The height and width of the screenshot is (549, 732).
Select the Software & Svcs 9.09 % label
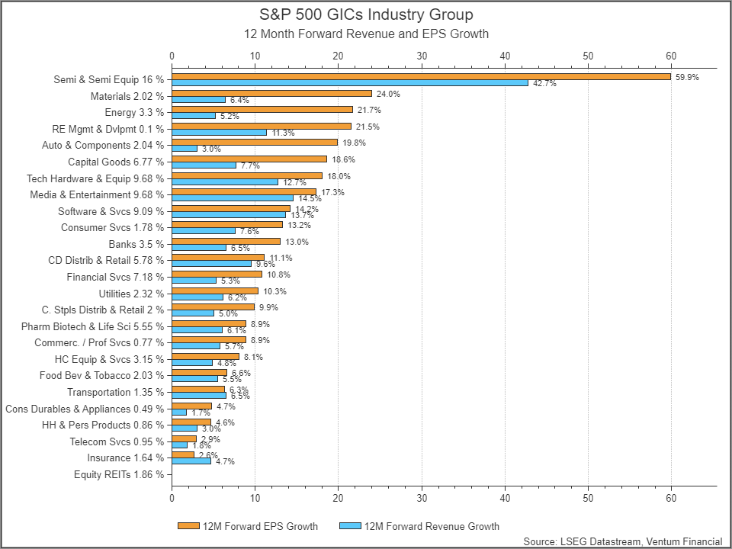coord(111,211)
